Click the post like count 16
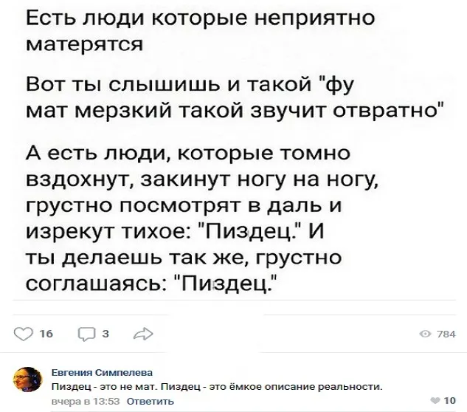 pos(44,334)
